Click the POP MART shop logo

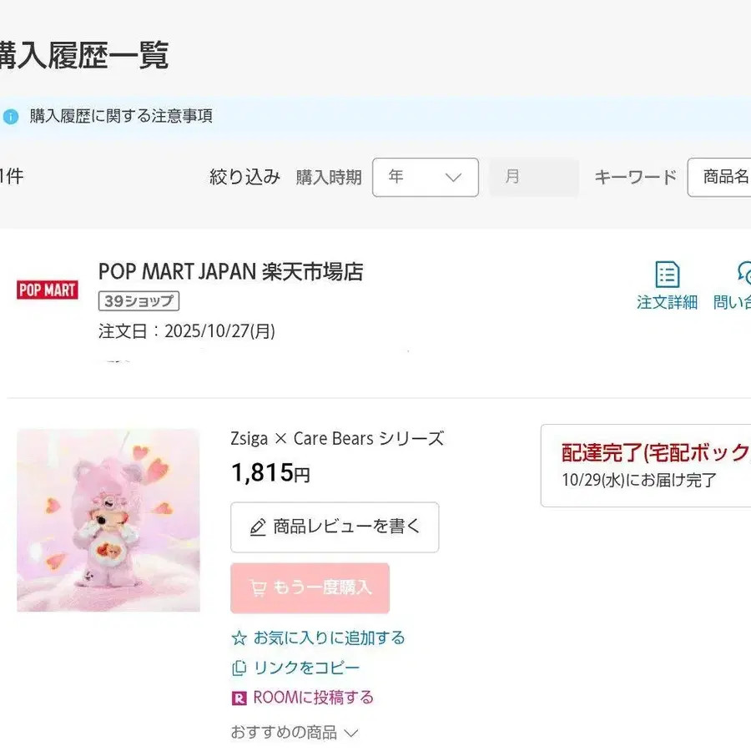tap(47, 290)
